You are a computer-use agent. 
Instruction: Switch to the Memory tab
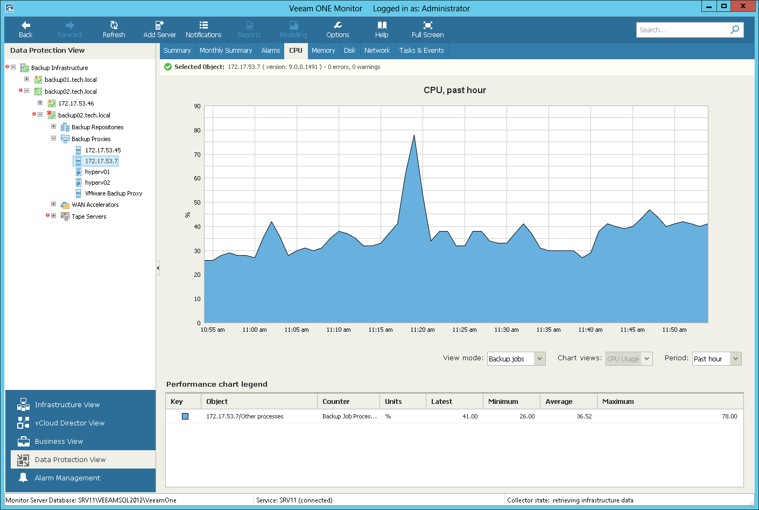pyautogui.click(x=323, y=51)
